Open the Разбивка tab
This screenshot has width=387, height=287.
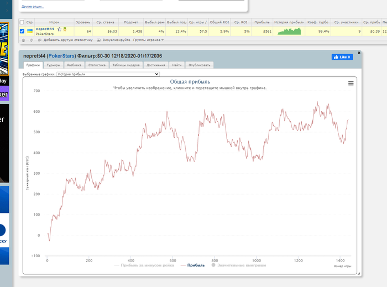(x=74, y=65)
